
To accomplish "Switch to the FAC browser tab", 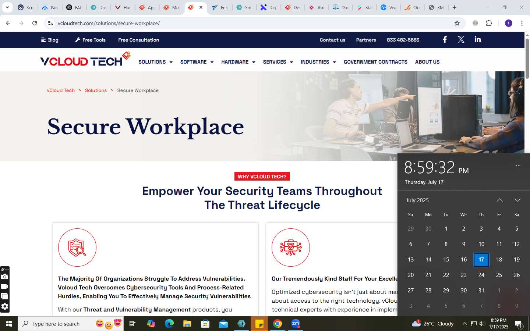I will pyautogui.click(x=74, y=7).
